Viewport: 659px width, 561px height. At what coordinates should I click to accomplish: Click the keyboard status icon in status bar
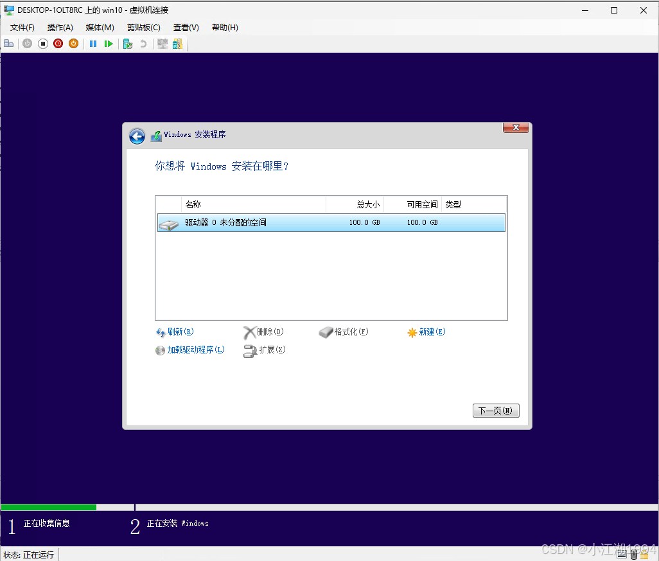[622, 555]
